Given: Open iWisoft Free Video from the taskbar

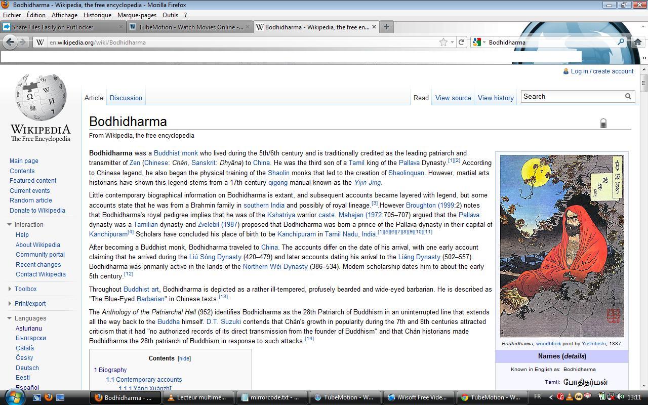Looking at the screenshot, I should tap(419, 397).
